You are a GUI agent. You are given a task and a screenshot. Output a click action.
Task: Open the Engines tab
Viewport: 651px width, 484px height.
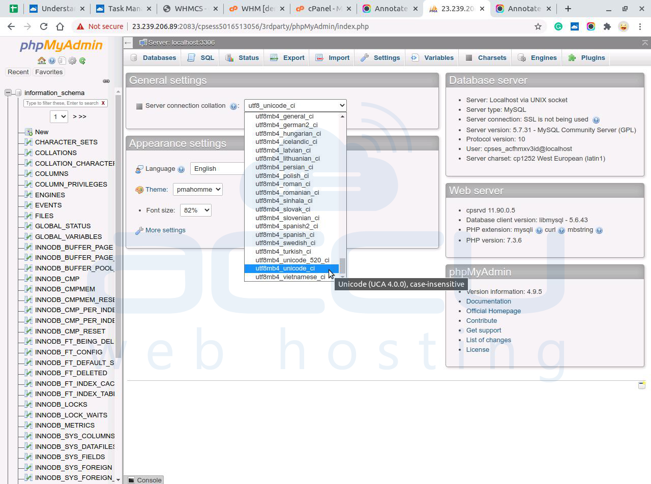pos(538,58)
